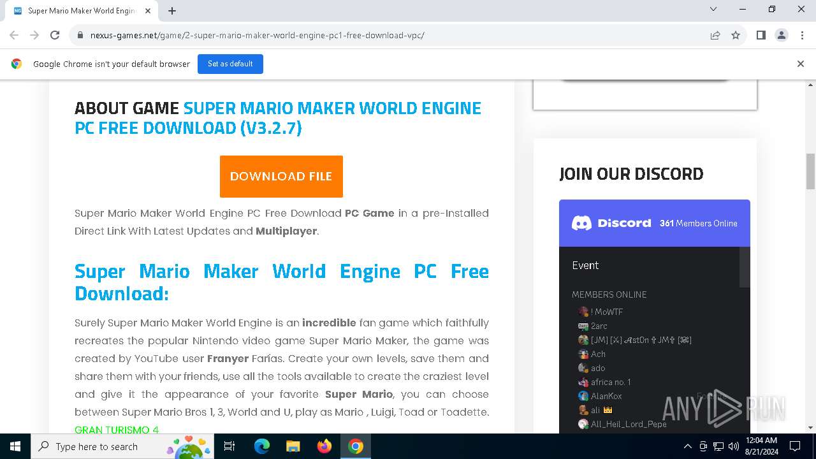Screen dimensions: 816x459
Task: Click the Set as default button
Action: [x=230, y=64]
